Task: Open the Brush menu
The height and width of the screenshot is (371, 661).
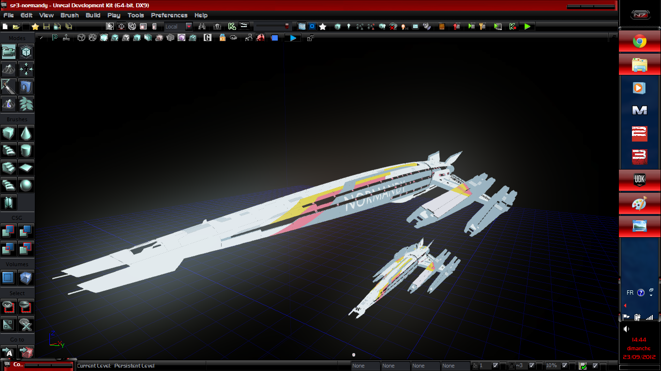Action: coord(70,15)
